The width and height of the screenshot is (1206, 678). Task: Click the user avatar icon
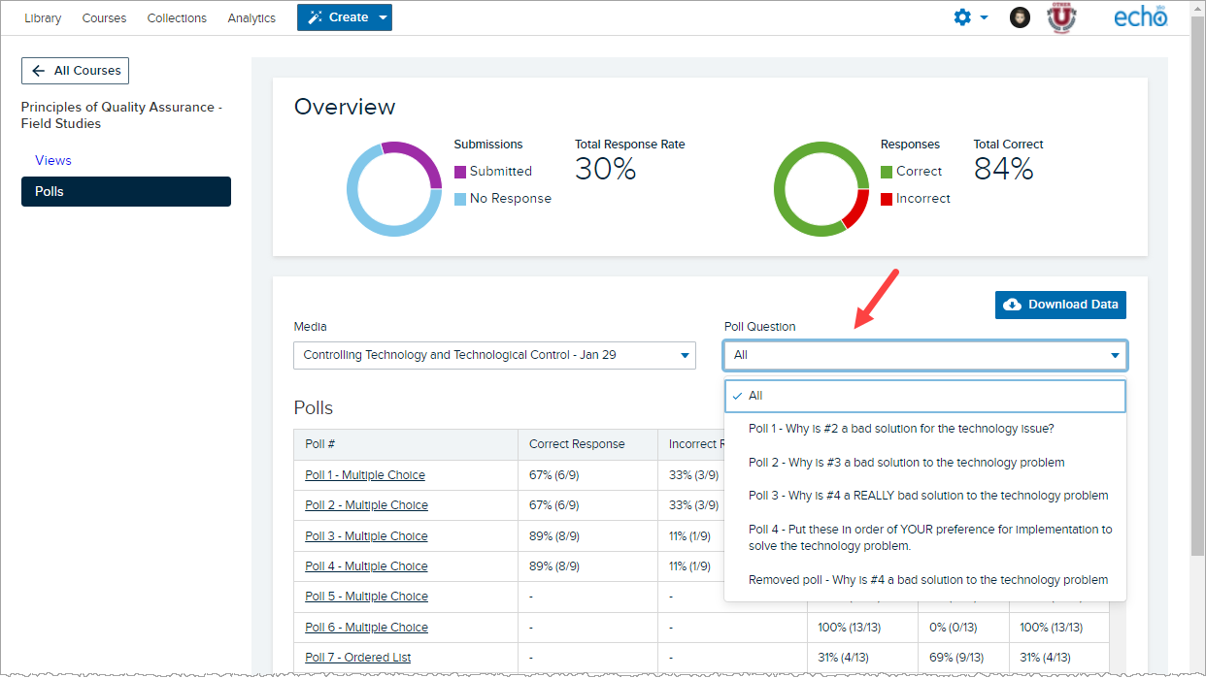tap(1020, 17)
